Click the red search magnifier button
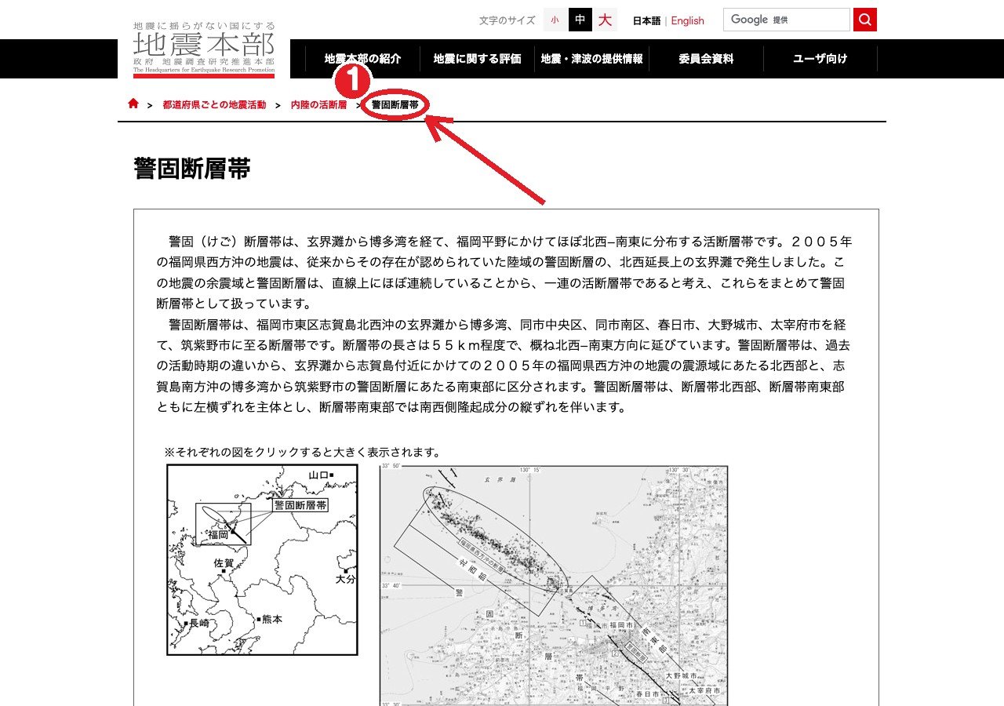This screenshot has height=706, width=1004. [865, 20]
